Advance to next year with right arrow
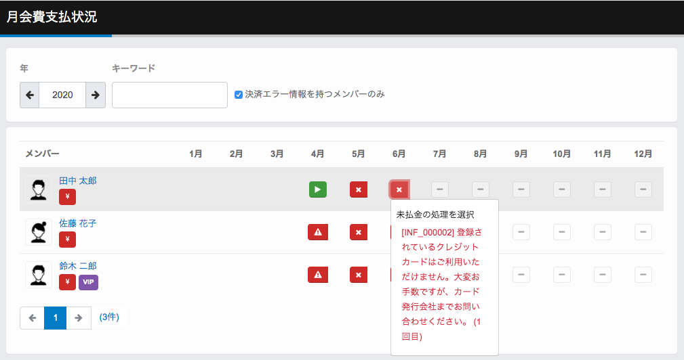Screen dimensions: 684x360 coord(96,95)
